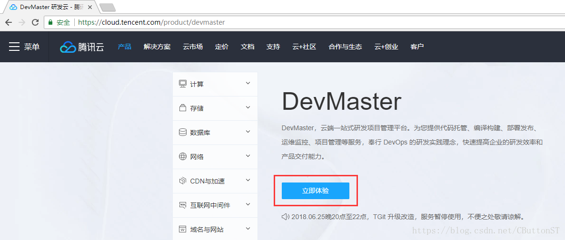The width and height of the screenshot is (565, 240).
Task: Click the 计算 monitor icon
Action: [183, 84]
